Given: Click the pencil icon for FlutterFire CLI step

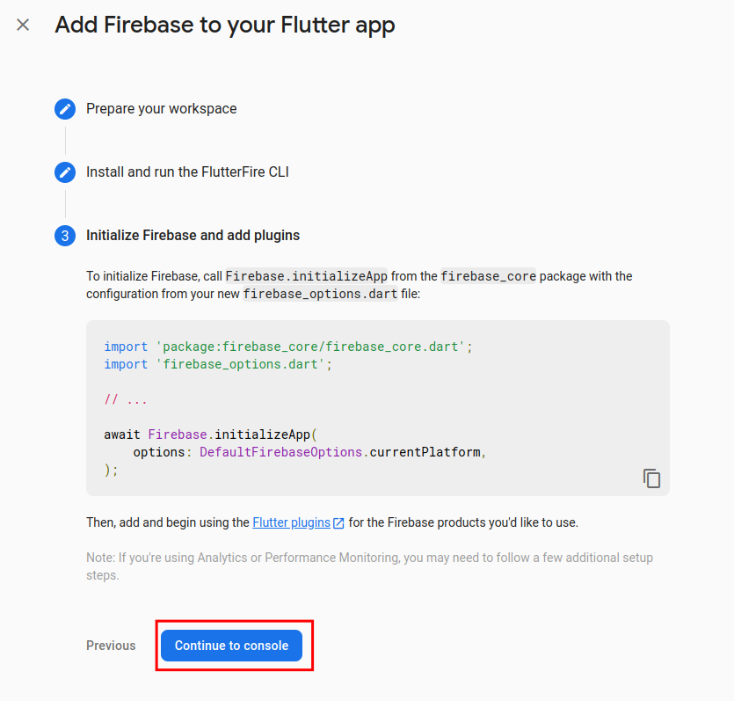Looking at the screenshot, I should pyautogui.click(x=65, y=172).
